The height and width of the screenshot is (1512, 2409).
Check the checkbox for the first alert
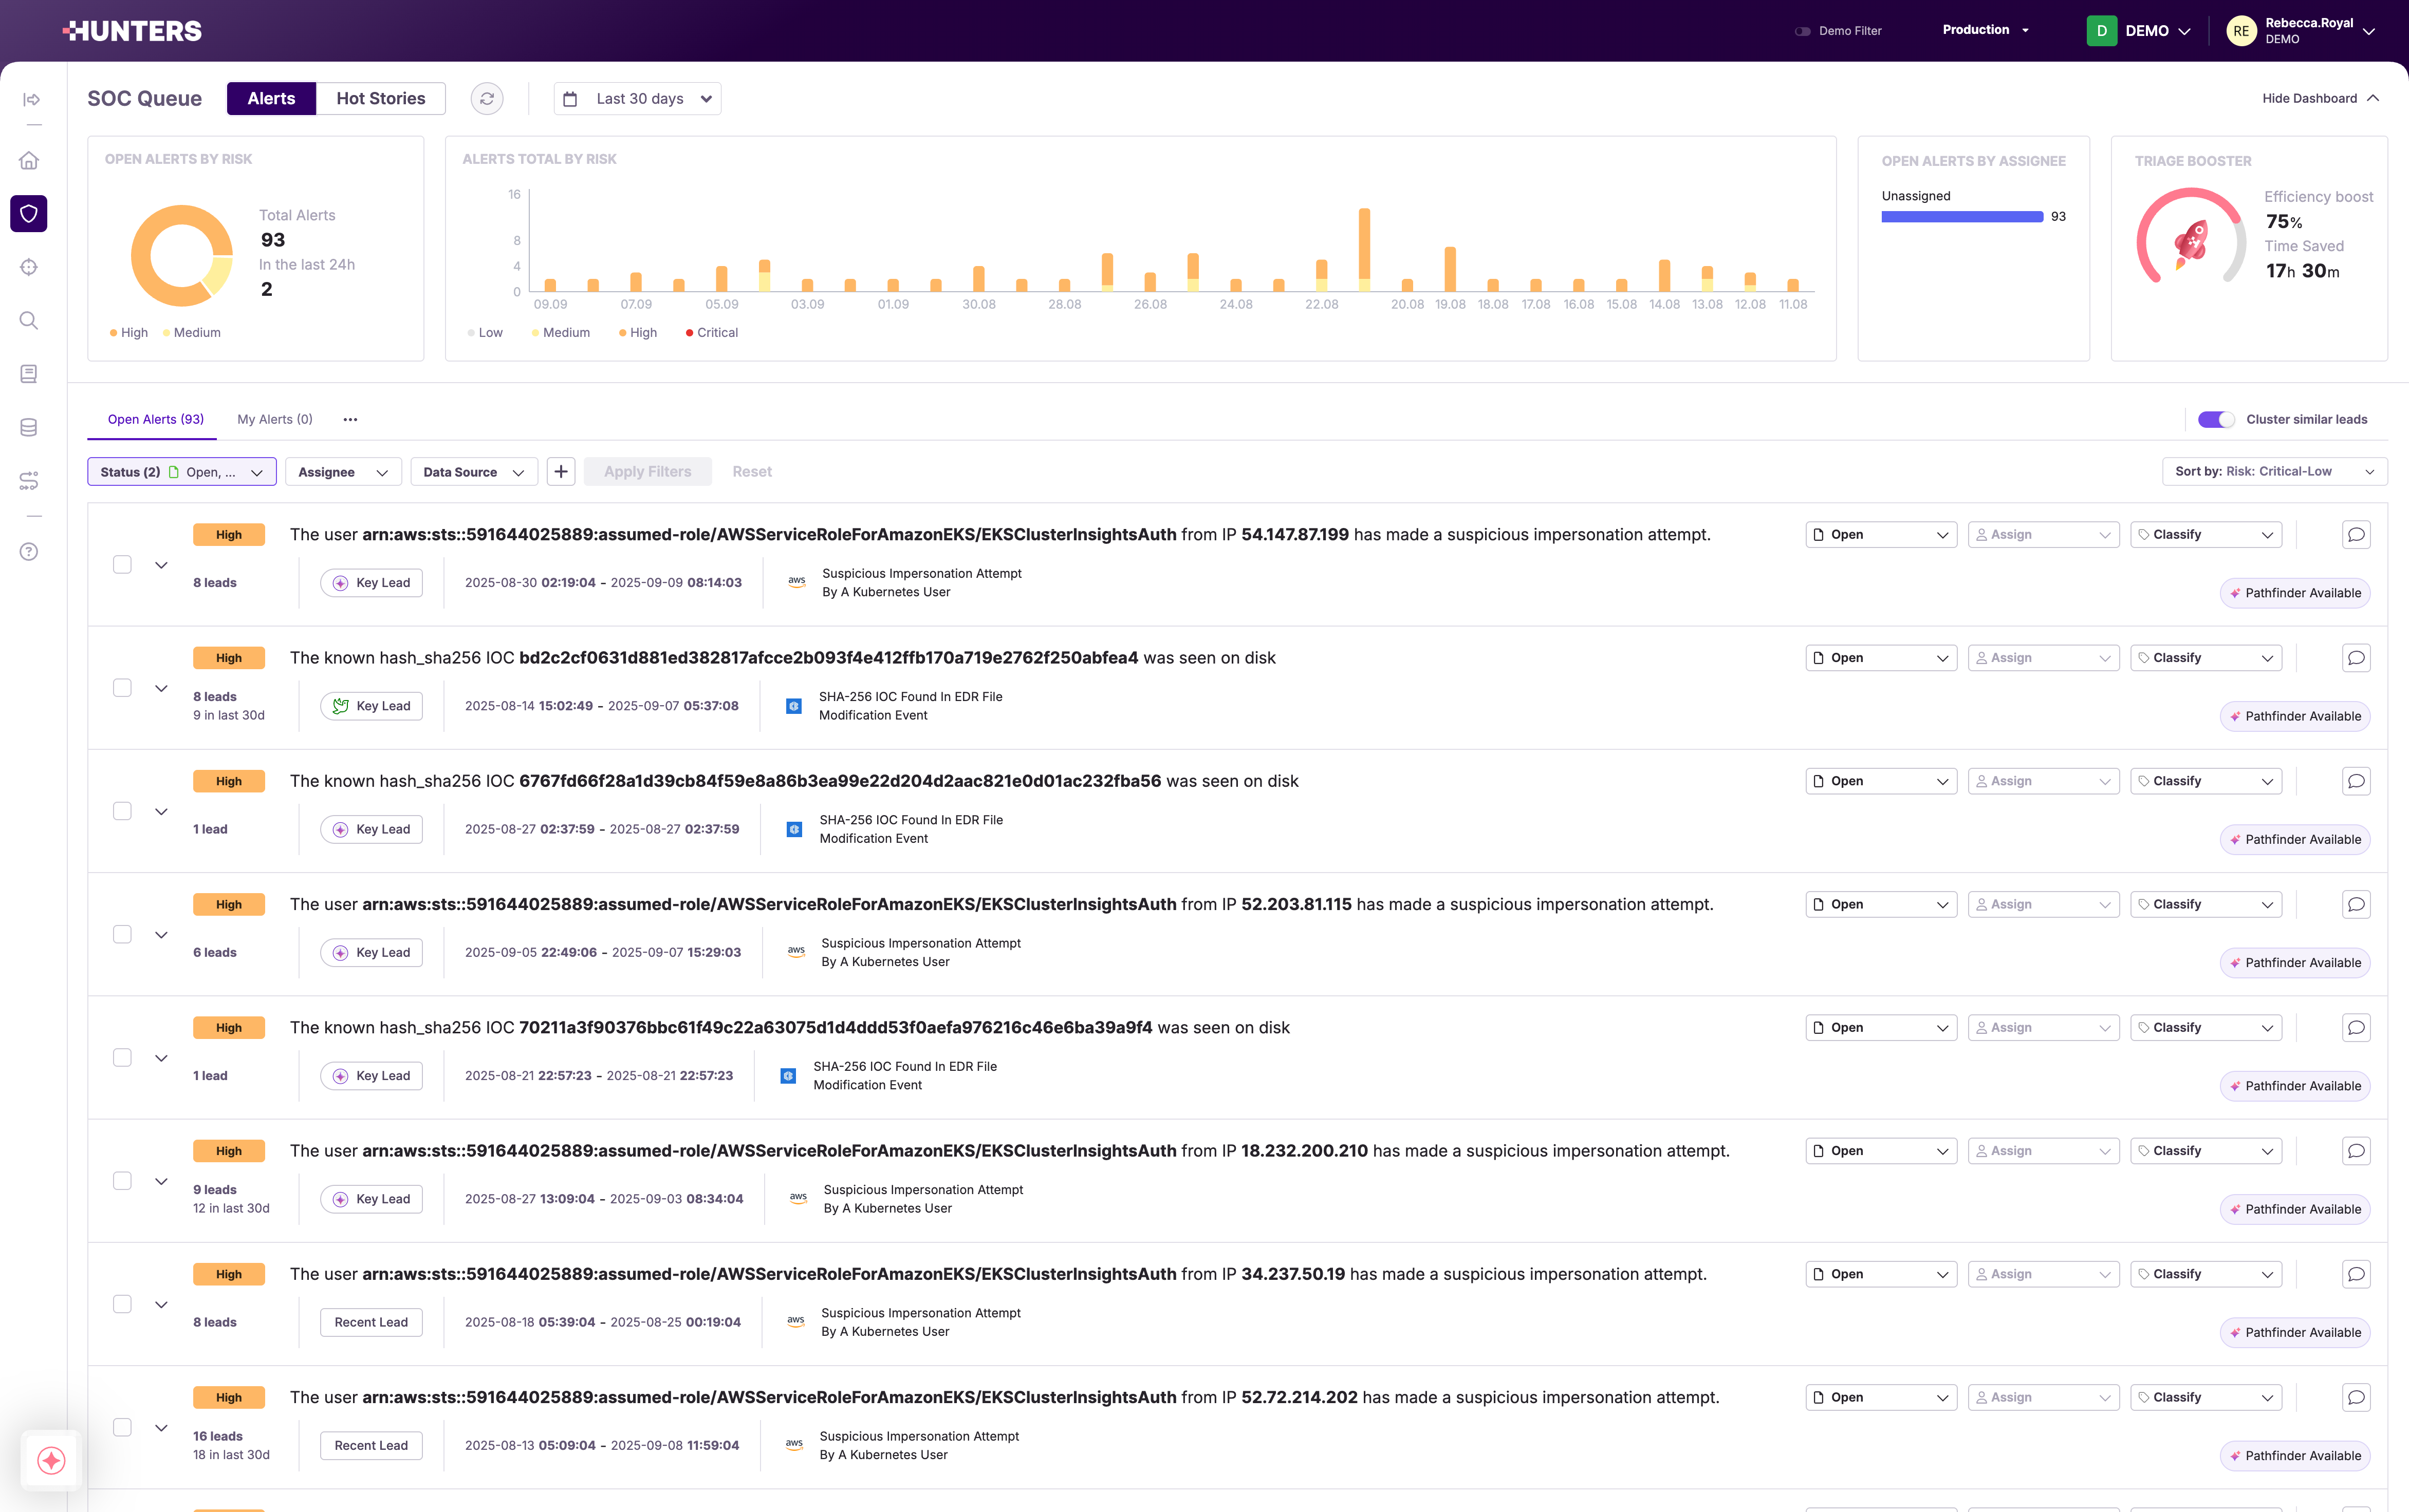[122, 564]
